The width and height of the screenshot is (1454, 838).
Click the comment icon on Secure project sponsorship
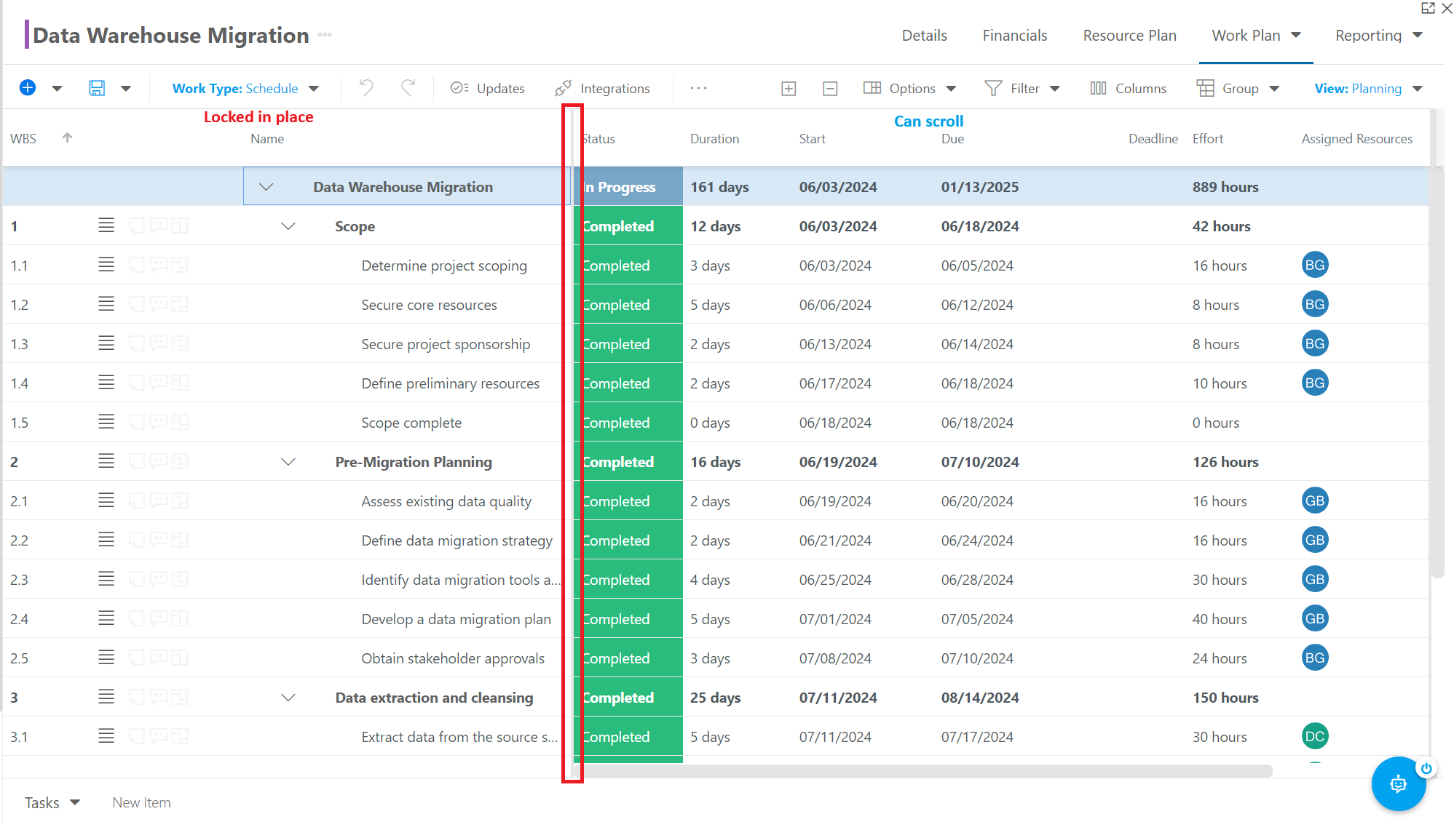point(159,344)
